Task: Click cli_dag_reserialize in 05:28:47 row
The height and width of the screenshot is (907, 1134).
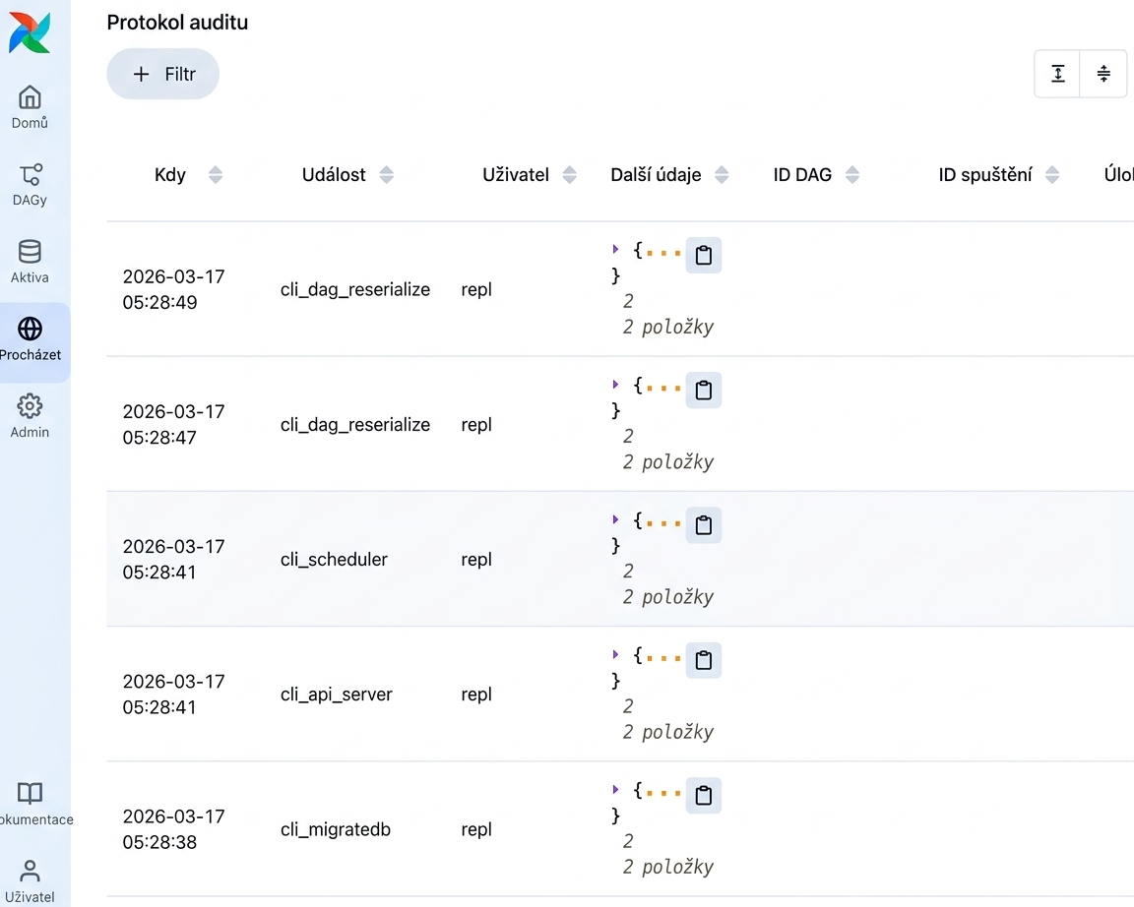Action: [x=355, y=425]
